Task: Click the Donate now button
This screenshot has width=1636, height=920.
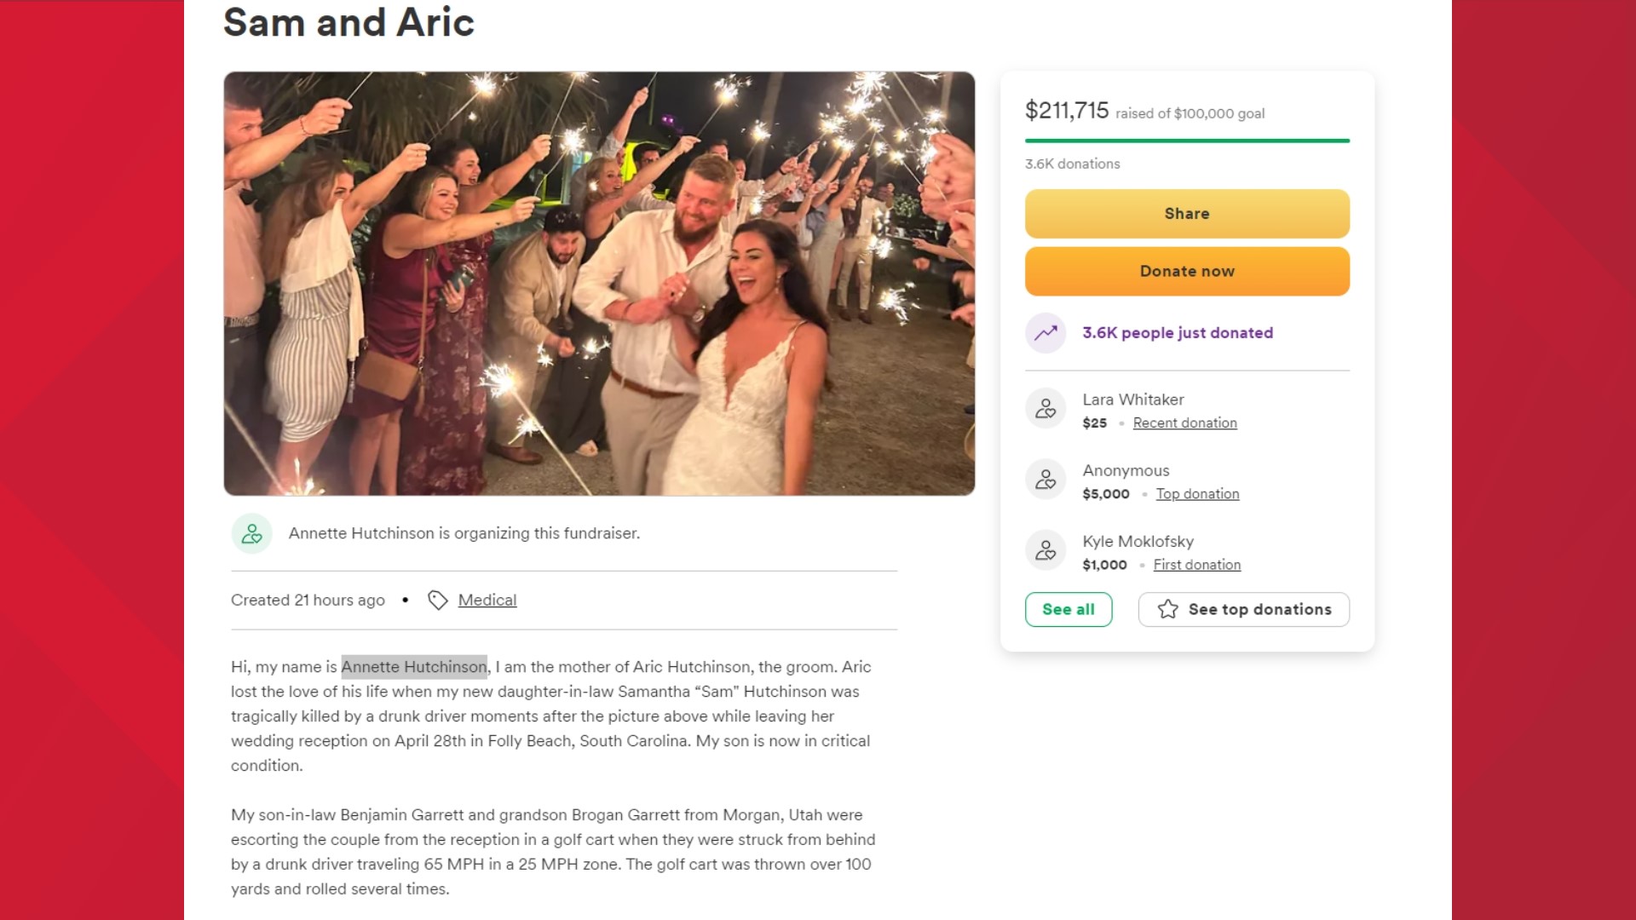Action: [1187, 271]
